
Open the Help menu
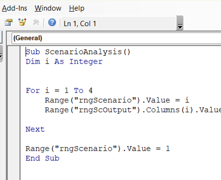click(76, 8)
